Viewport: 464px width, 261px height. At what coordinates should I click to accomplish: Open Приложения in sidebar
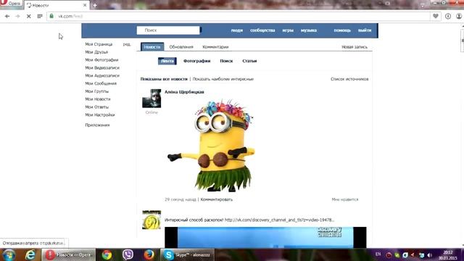tap(97, 125)
